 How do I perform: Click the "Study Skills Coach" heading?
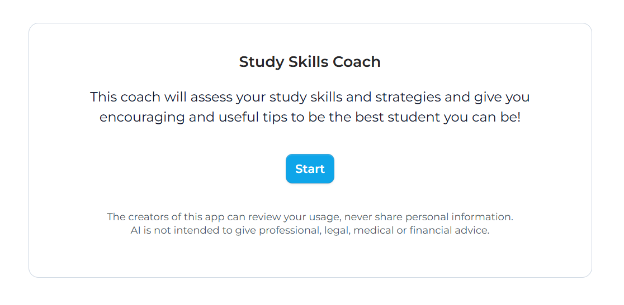[x=310, y=62]
